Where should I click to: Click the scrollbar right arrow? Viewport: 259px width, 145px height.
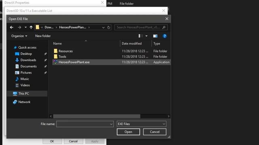[168, 116]
